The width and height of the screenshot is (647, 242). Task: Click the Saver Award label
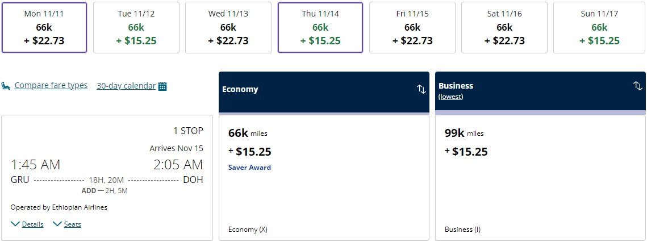249,167
